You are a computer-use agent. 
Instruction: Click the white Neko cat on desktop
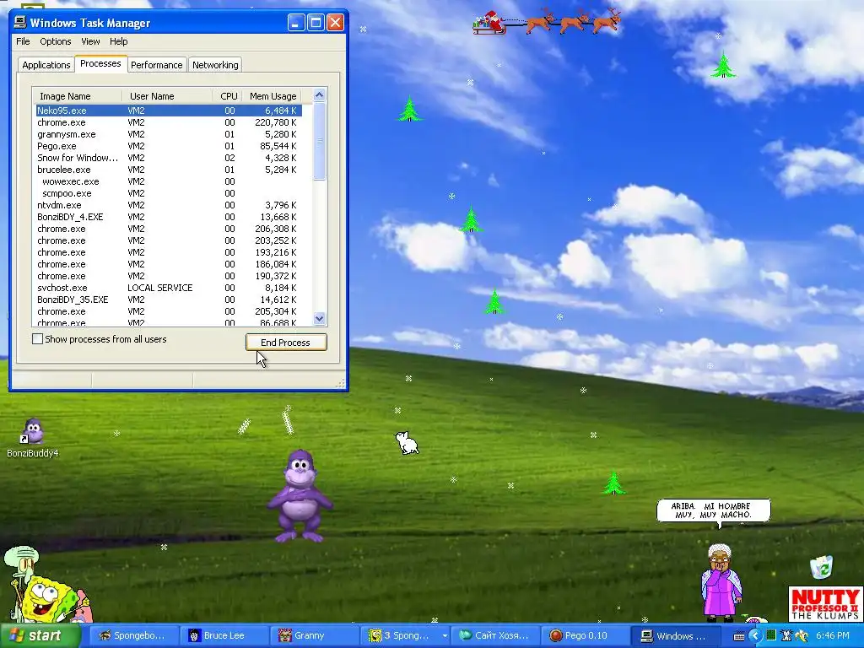pos(408,443)
